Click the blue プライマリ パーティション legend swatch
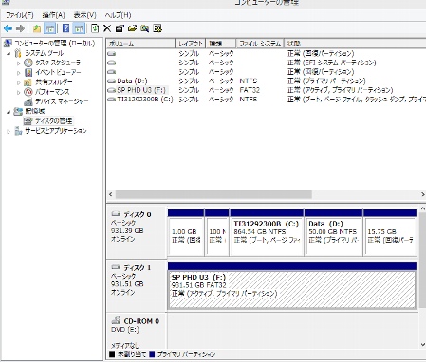 point(152,354)
